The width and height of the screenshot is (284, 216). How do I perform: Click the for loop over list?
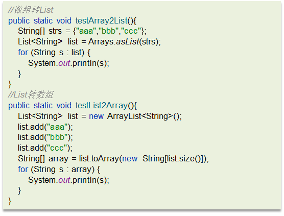pyautogui.click(x=54, y=53)
